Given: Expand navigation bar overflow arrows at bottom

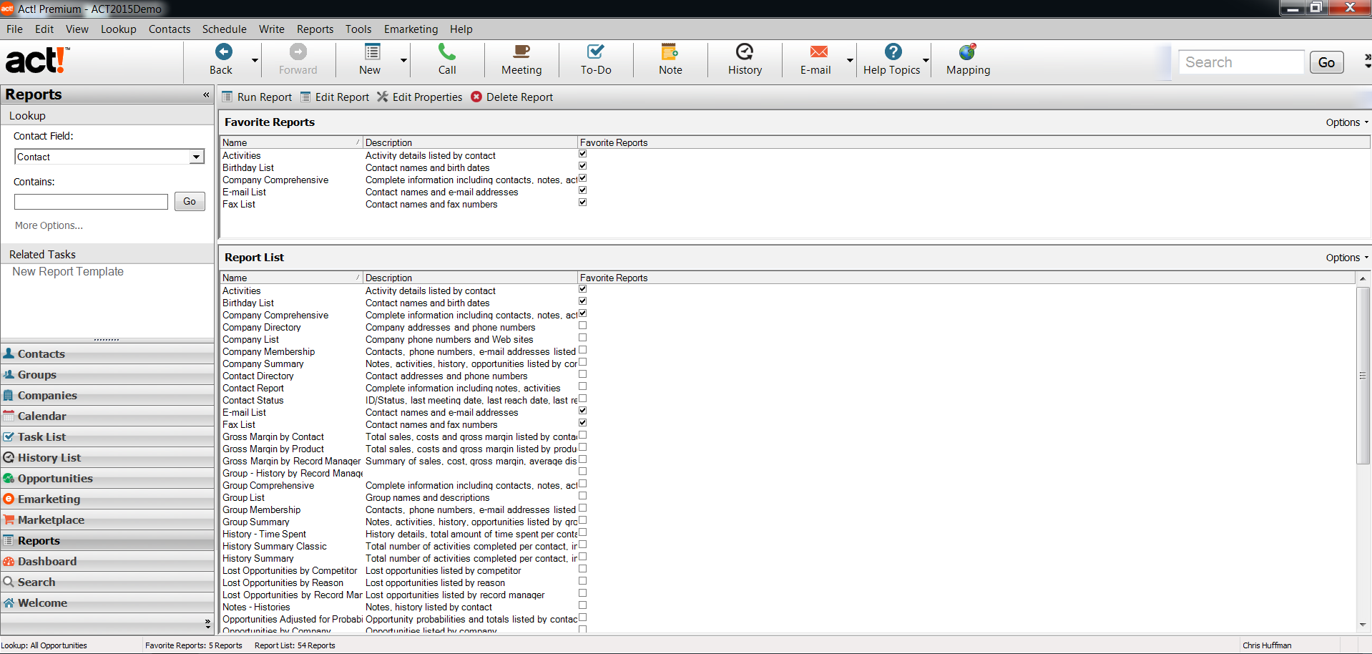Looking at the screenshot, I should pyautogui.click(x=207, y=623).
